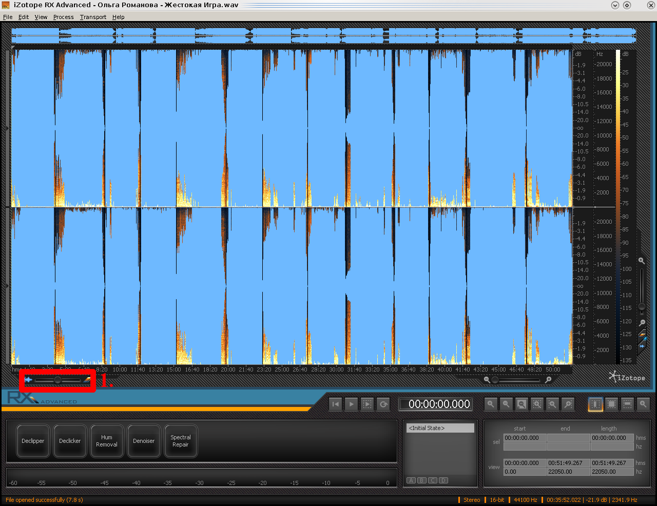Select the frequency selection tool
The height and width of the screenshot is (506, 657).
pyautogui.click(x=627, y=404)
